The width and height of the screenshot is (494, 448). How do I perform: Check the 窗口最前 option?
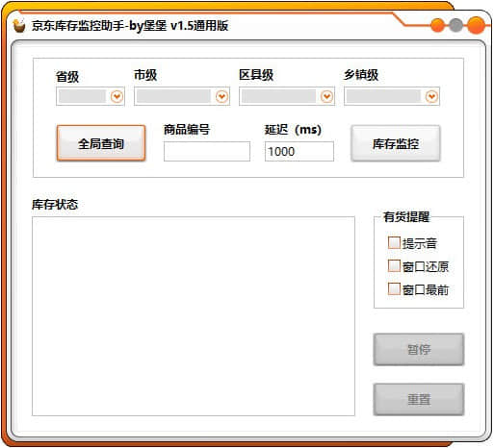click(x=394, y=289)
